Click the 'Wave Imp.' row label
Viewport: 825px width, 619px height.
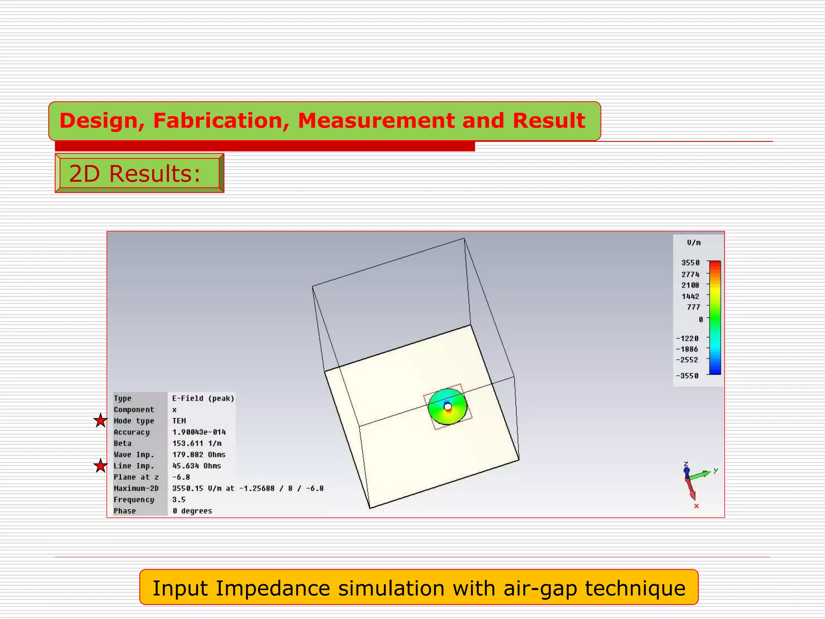pos(134,455)
